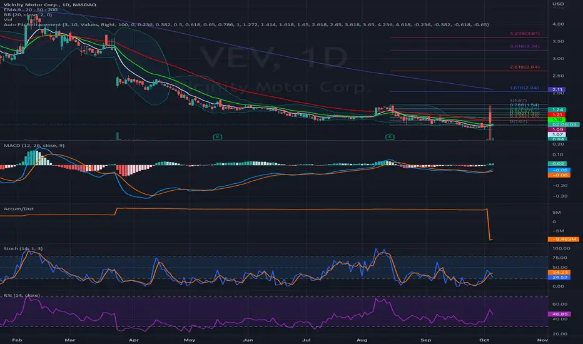This screenshot has height=344, width=583.
Task: Click the Sep label on time axis
Action: pyautogui.click(x=426, y=340)
